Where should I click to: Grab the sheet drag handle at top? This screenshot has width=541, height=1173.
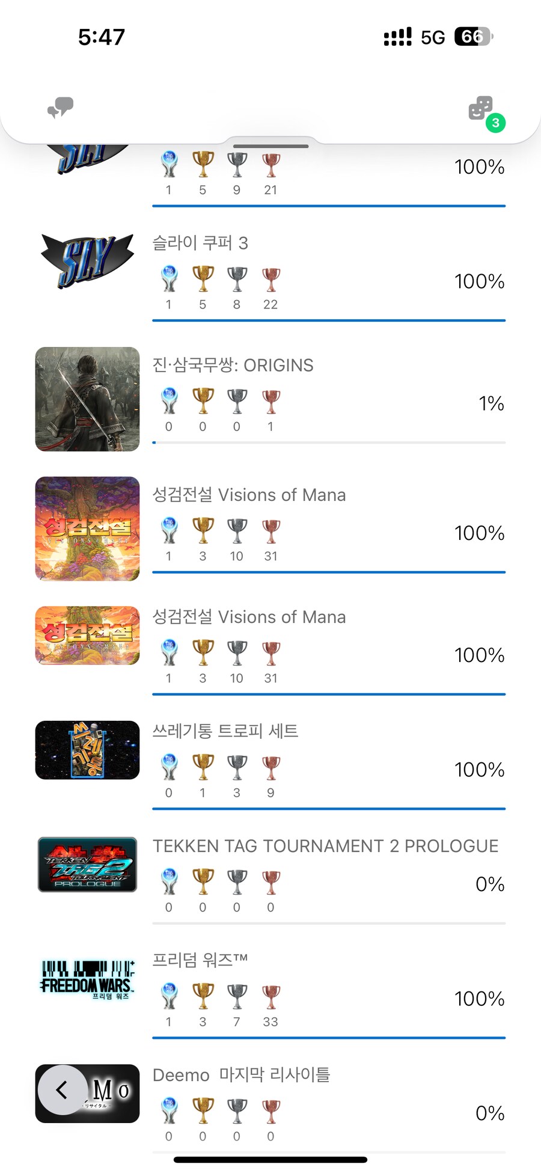coord(270,146)
